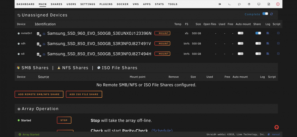Enable Auto mount for nvme0n1
297x137 pixels.
241,33
